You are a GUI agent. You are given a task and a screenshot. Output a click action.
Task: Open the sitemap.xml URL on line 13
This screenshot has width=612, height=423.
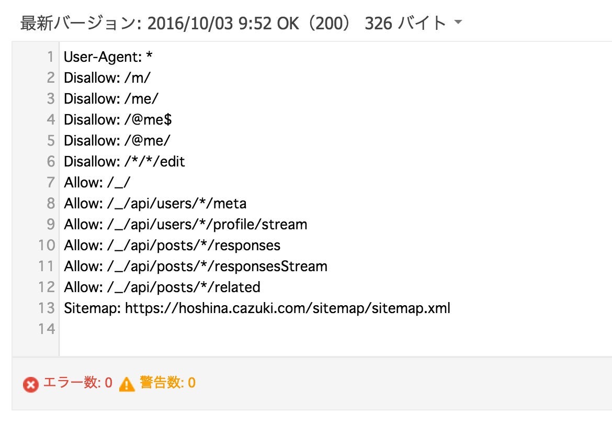pos(287,308)
